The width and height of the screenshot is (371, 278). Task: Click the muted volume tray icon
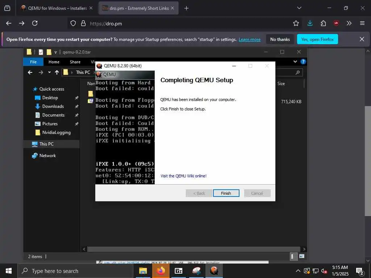click(324, 271)
